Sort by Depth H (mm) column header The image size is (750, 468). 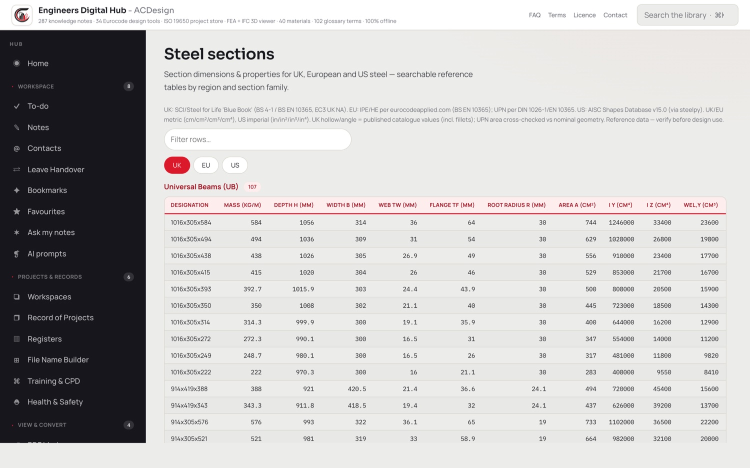coord(293,205)
